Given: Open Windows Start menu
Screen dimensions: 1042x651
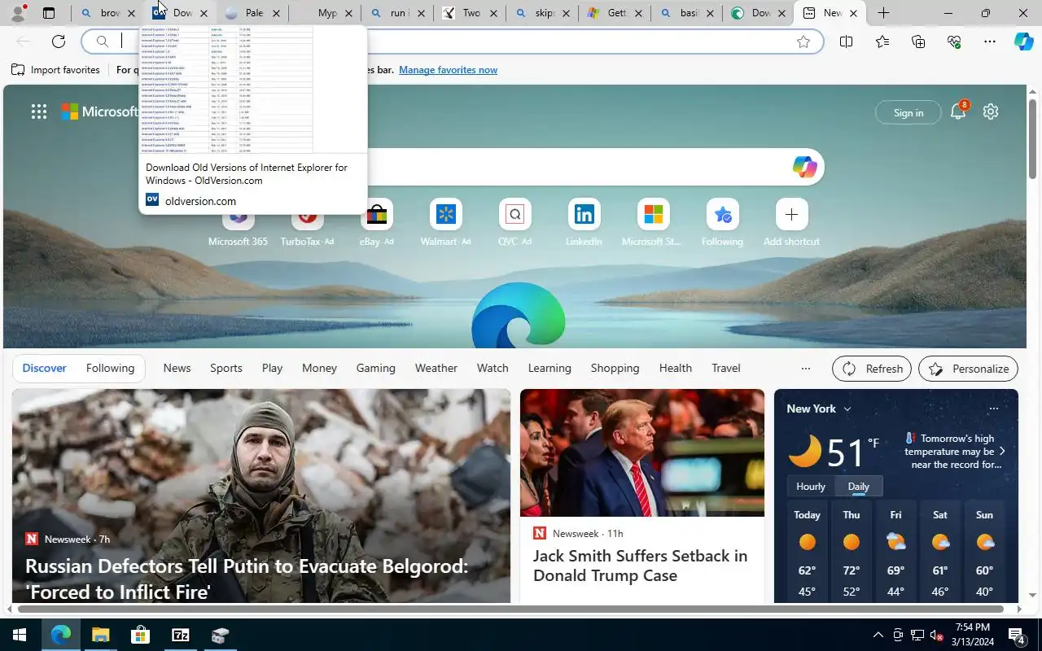Looking at the screenshot, I should pos(20,636).
